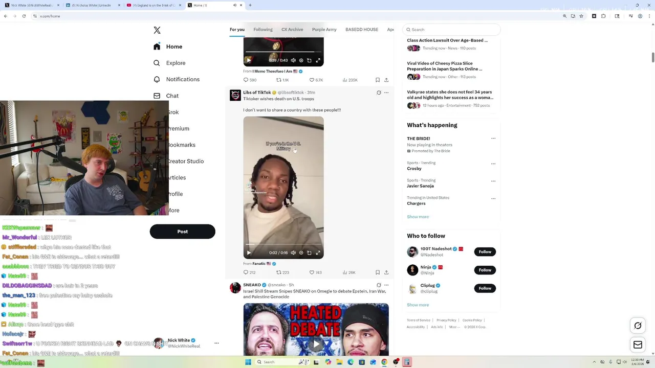Bookmark the Libs of TikTok post

(378, 272)
